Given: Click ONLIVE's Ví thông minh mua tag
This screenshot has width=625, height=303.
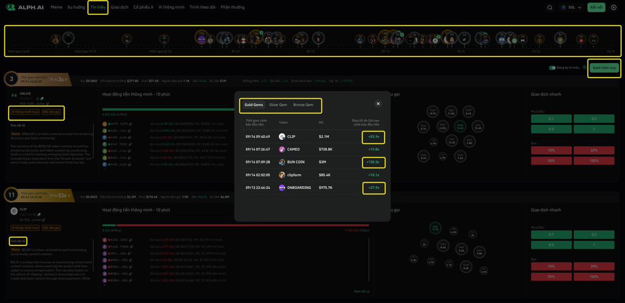Looking at the screenshot, I should click(25, 112).
